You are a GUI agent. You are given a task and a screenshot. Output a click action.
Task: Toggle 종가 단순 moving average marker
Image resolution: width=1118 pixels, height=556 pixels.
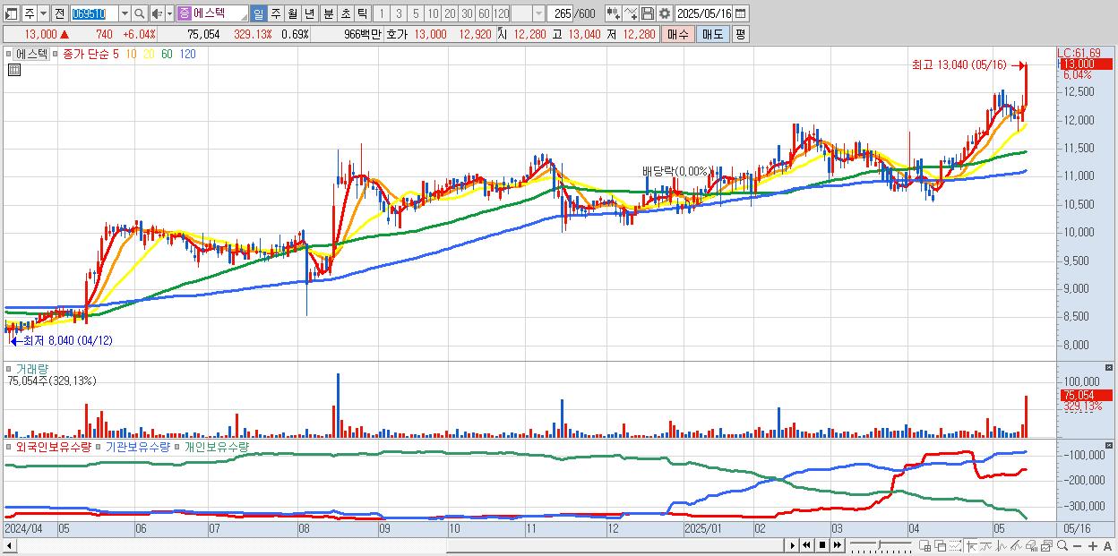click(57, 54)
